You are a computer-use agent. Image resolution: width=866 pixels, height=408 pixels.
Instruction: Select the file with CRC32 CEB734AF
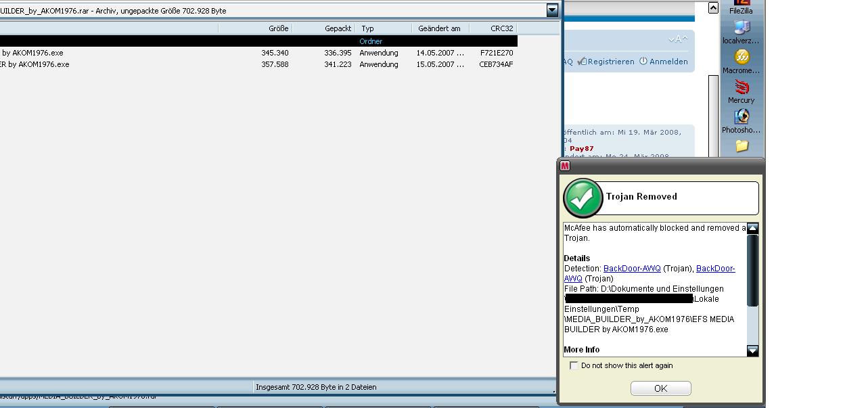coord(258,64)
